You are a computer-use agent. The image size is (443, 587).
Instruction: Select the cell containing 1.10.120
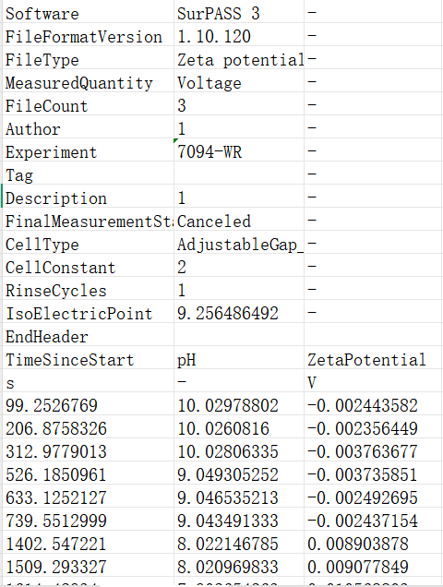[x=239, y=35]
